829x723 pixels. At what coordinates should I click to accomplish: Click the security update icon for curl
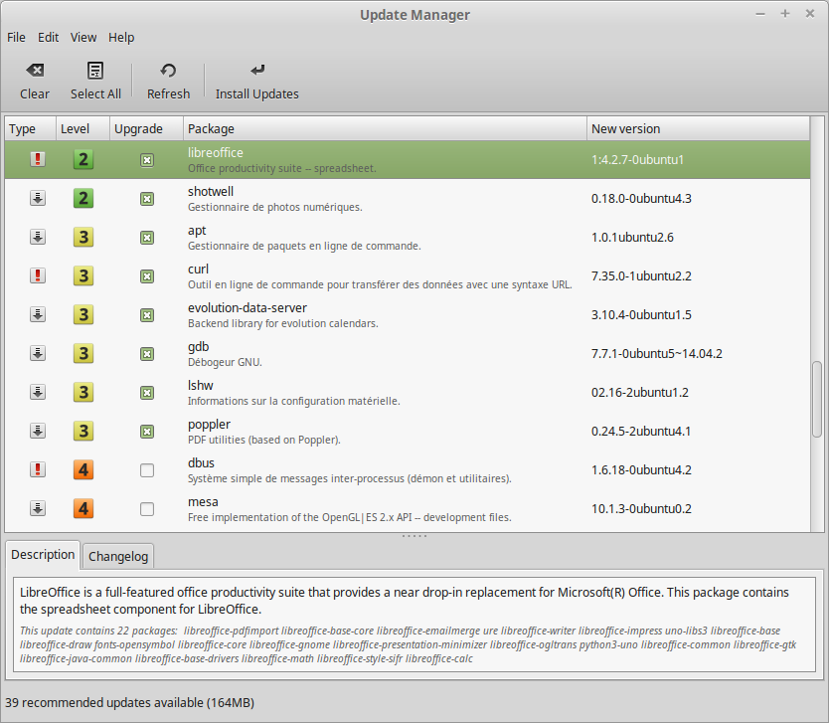[38, 275]
